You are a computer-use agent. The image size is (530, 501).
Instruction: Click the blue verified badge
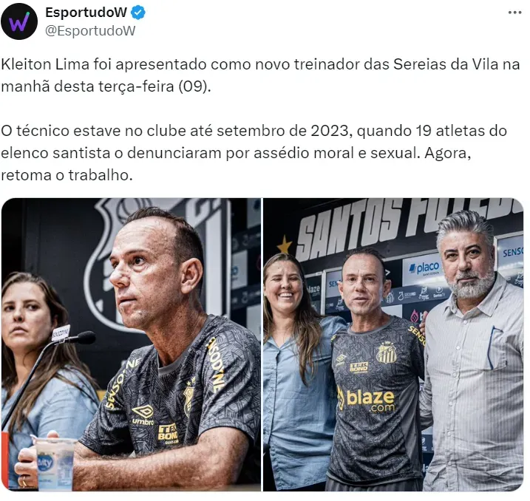(x=138, y=13)
